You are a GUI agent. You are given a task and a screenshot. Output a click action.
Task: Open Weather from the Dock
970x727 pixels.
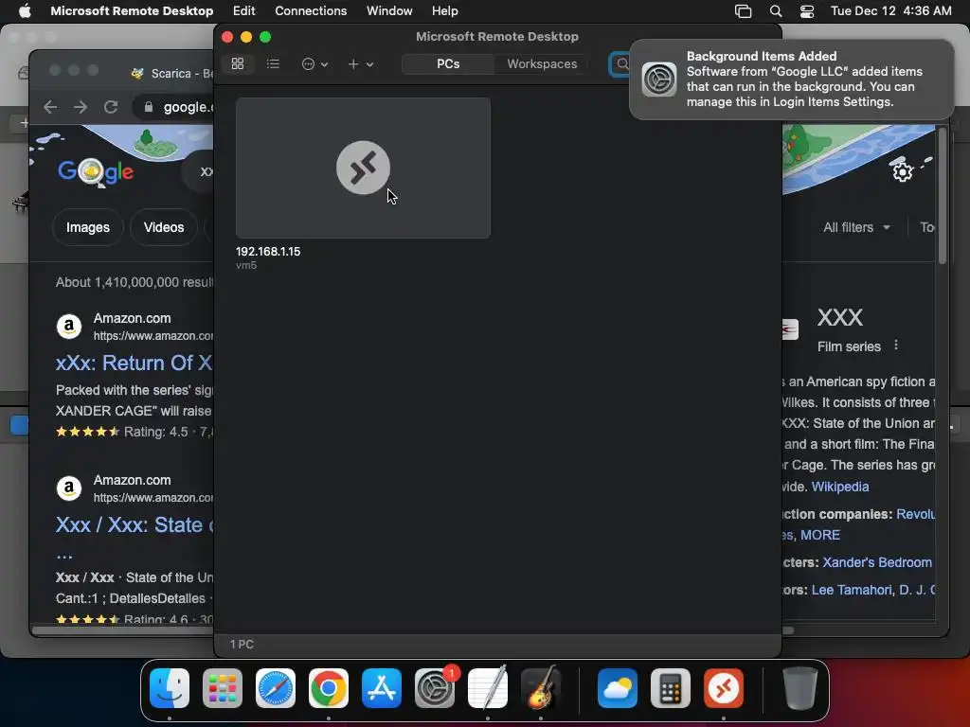pyautogui.click(x=618, y=688)
